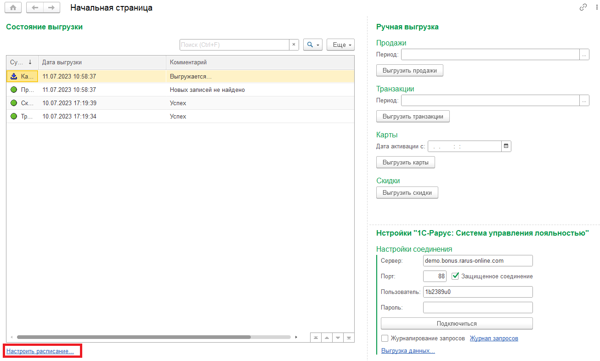Click Продажи Период input field
600x361 pixels.
(490, 54)
